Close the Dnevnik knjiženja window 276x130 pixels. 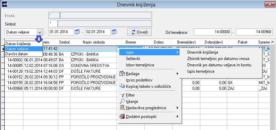pyautogui.click(x=270, y=4)
